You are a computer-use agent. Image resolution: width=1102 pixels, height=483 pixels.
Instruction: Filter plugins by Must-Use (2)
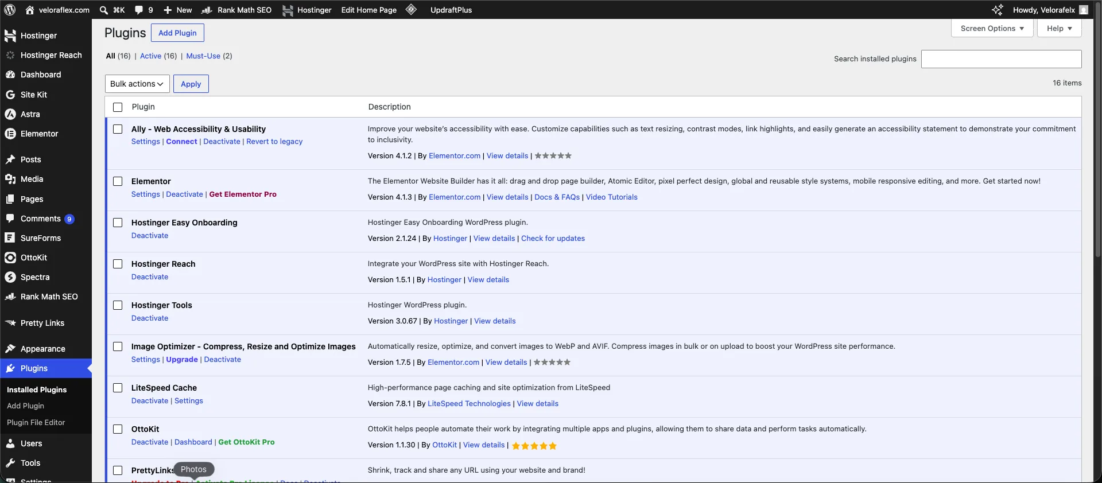(x=209, y=56)
